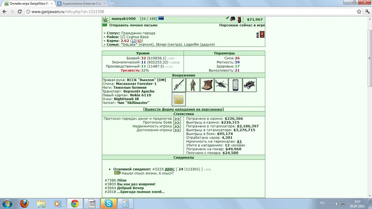Open Skype from the taskbar
372x209 pixels.
[x=108, y=203]
